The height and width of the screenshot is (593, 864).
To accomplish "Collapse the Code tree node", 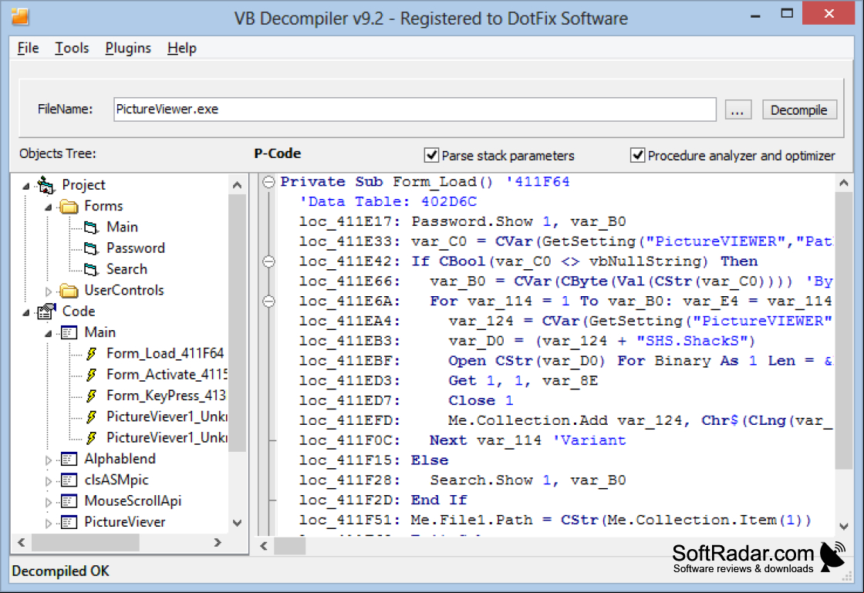I will click(x=26, y=312).
